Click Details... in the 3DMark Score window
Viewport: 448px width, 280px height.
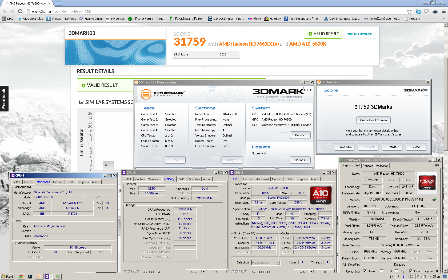393,147
